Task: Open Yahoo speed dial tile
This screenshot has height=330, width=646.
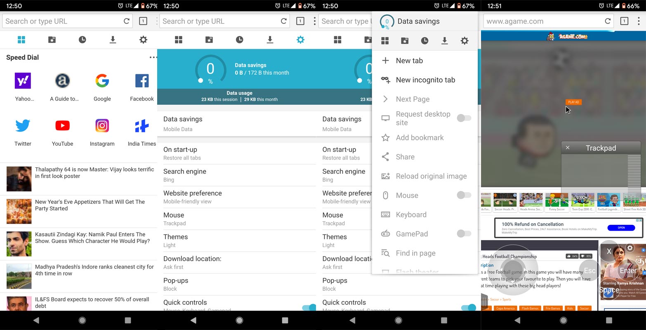Action: [23, 86]
